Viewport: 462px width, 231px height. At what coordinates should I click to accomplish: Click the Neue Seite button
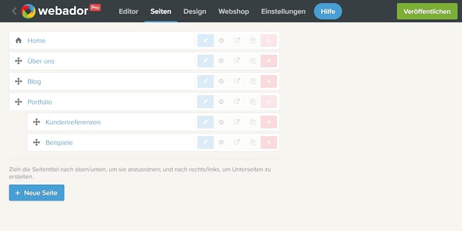(36, 193)
